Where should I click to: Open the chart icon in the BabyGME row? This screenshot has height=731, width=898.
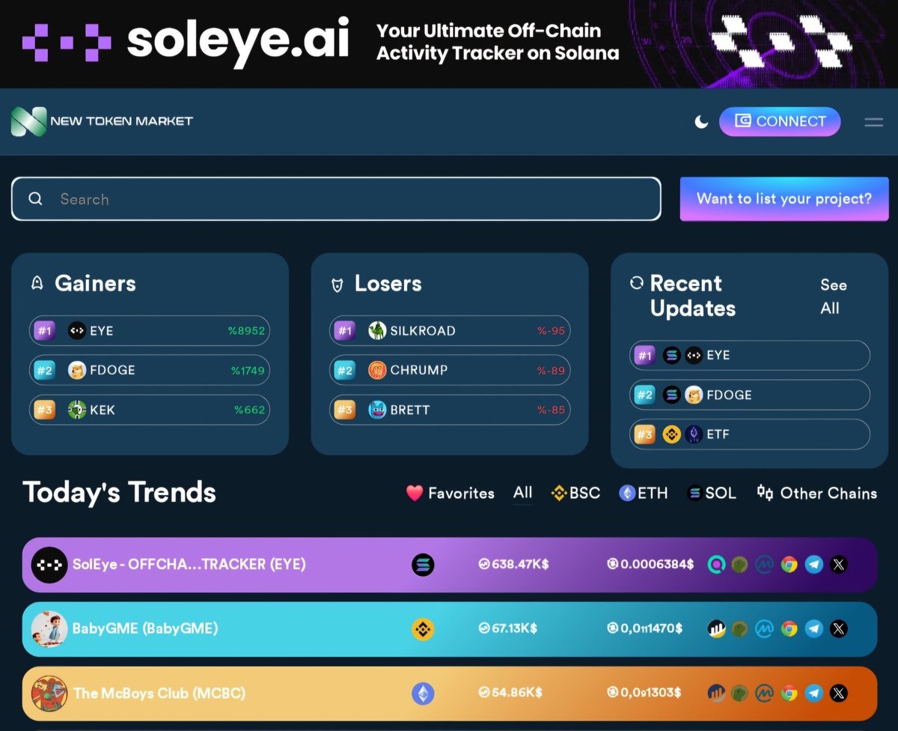(716, 629)
